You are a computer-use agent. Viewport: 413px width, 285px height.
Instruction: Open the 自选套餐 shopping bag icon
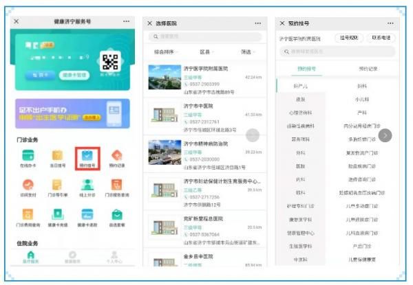[117, 215]
